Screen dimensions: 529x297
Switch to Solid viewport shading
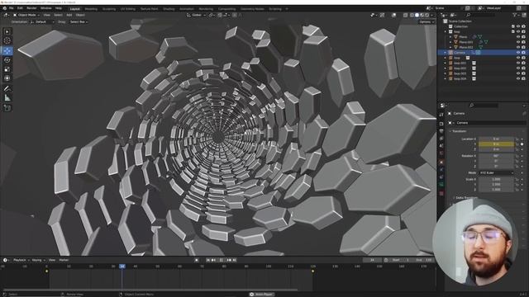coord(417,15)
